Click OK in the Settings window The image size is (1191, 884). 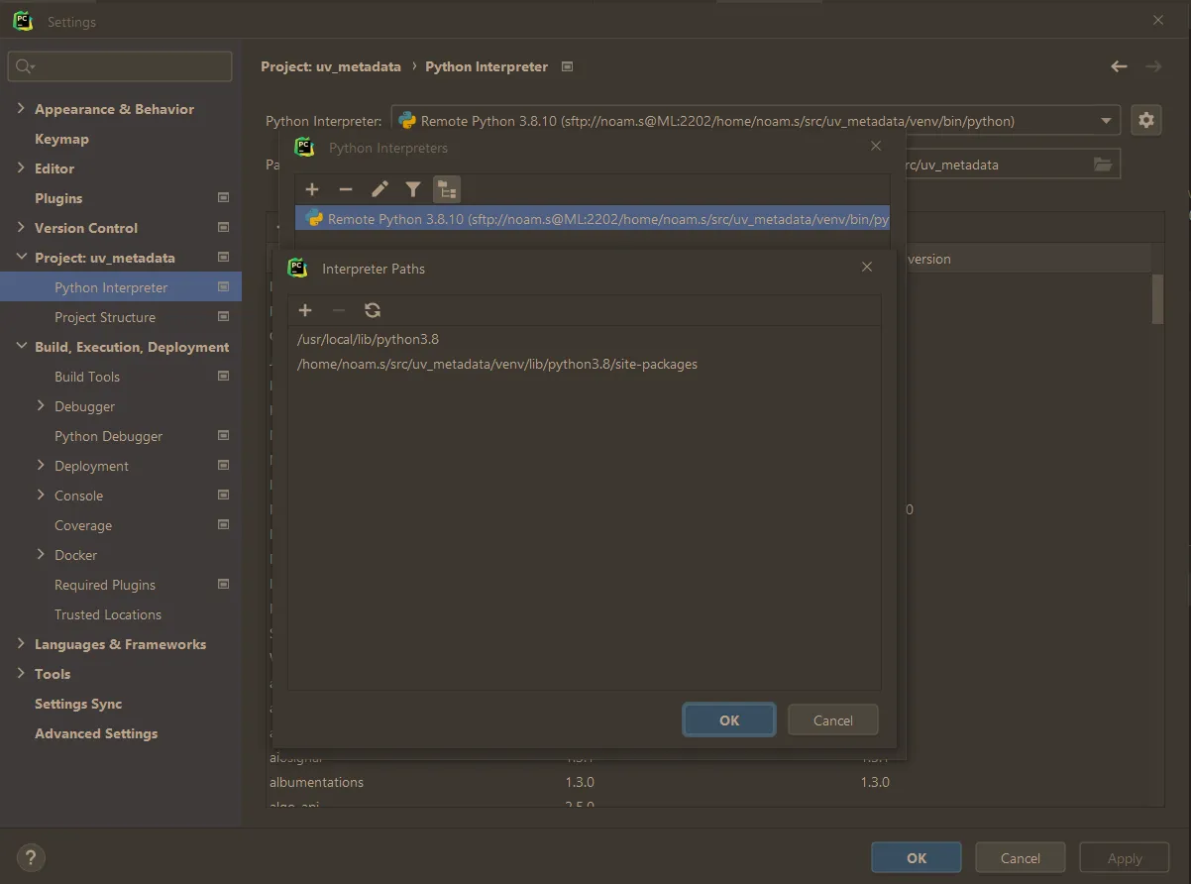[917, 858]
